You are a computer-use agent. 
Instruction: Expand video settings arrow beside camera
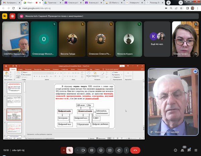point(78,150)
